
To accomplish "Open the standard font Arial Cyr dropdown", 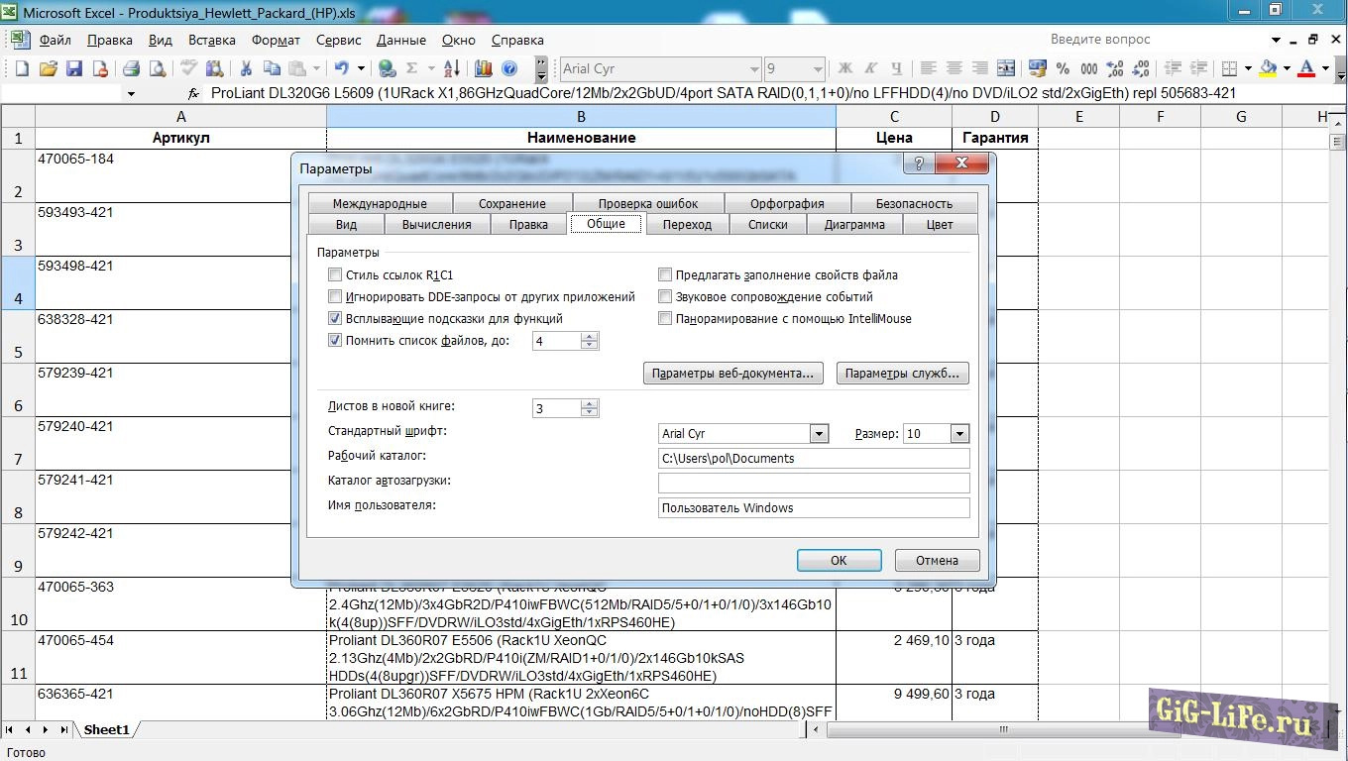I will [x=819, y=434].
